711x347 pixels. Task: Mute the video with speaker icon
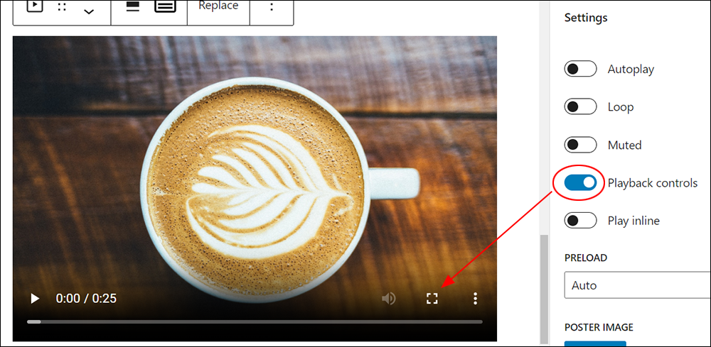[x=389, y=299]
